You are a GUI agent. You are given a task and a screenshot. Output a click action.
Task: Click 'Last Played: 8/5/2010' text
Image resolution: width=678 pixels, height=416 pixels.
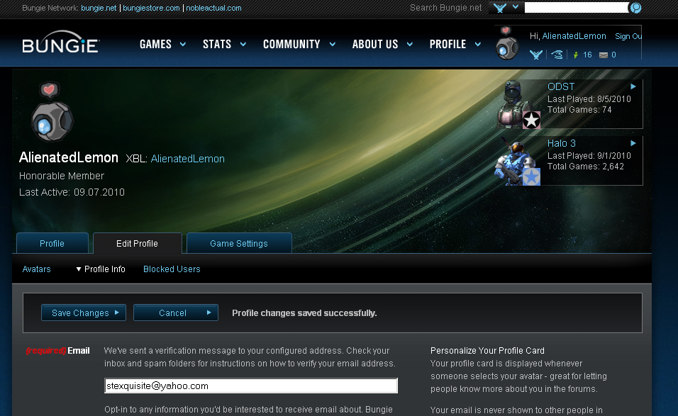click(x=589, y=99)
